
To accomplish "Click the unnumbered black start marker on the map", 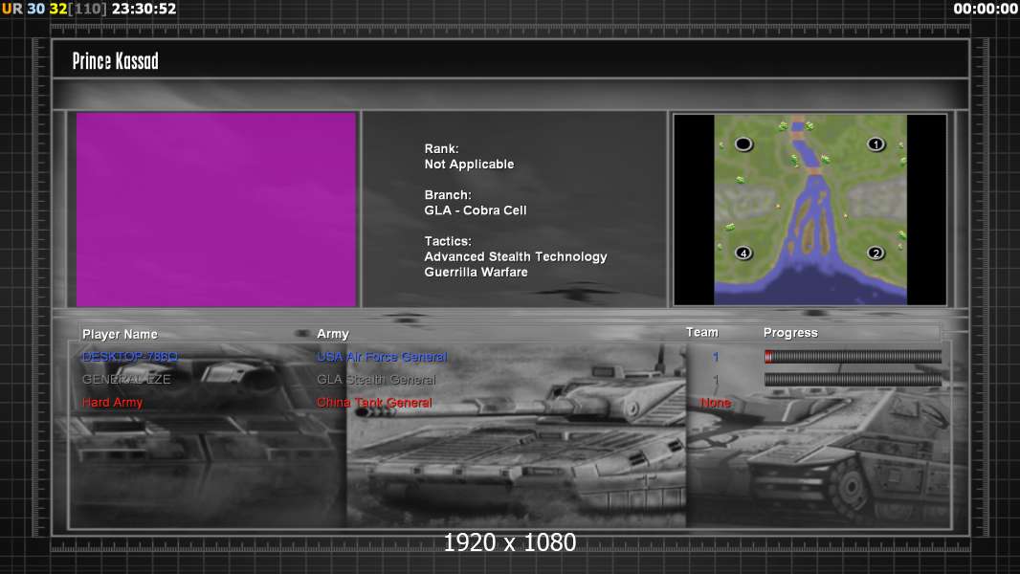I will [x=743, y=144].
